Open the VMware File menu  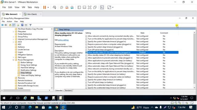pyautogui.click(x=4, y=7)
